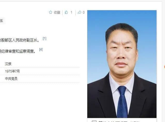Click the share arrow icon
This screenshot has height=122, width=165.
click(80, 12)
